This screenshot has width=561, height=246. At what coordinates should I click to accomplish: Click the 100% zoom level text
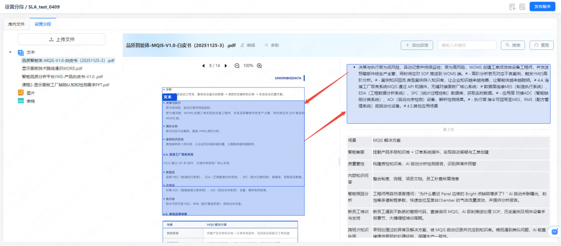tap(248, 66)
